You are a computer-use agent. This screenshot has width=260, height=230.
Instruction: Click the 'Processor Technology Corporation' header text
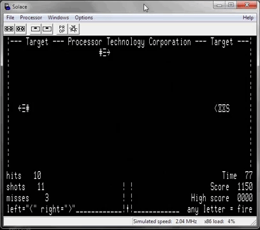pos(129,42)
